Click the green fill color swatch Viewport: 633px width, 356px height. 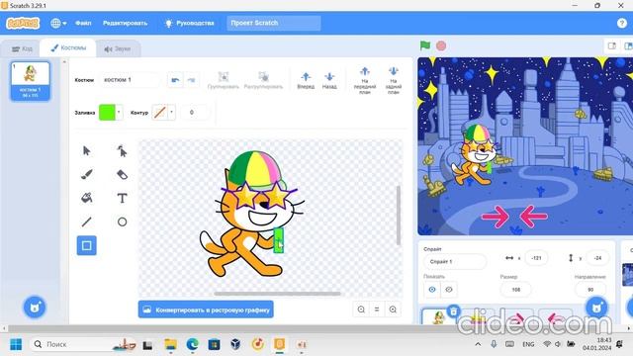click(107, 112)
